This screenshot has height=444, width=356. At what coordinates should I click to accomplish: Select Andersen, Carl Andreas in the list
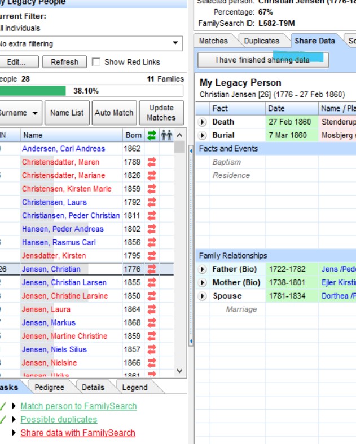[64, 149]
